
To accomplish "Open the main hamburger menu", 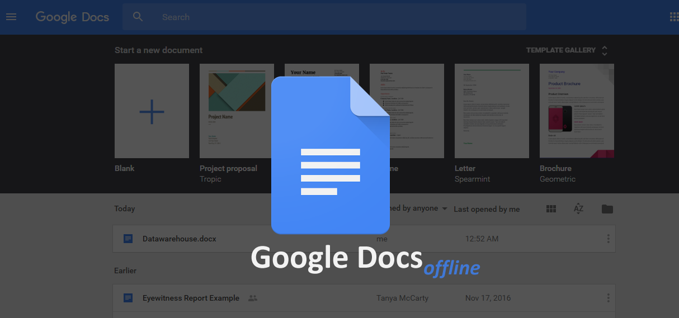I will 11,17.
